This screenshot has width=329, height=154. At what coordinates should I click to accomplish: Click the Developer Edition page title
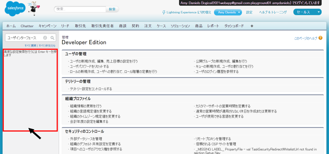[x=84, y=42]
